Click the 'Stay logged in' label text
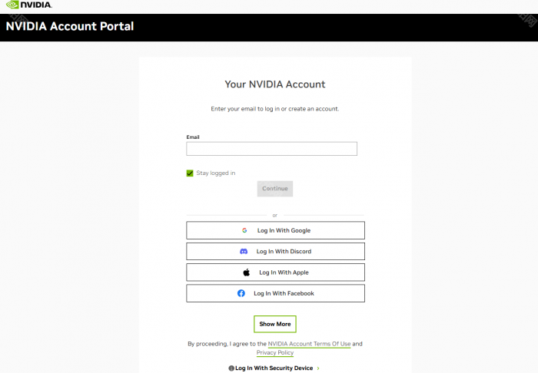The image size is (538, 373). click(216, 173)
